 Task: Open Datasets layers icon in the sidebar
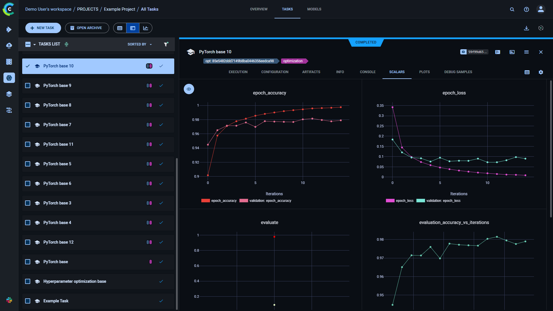pyautogui.click(x=9, y=94)
